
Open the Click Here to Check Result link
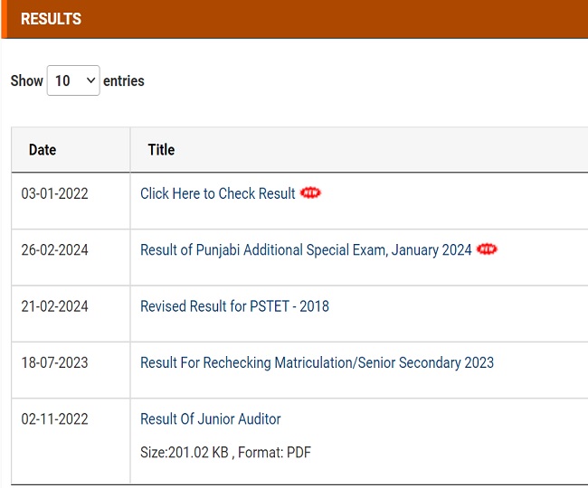click(x=217, y=193)
